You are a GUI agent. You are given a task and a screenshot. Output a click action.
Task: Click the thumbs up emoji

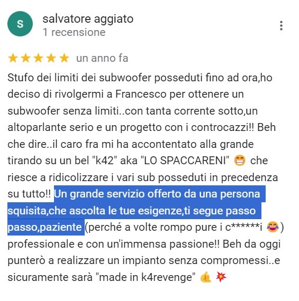[x=205, y=277]
